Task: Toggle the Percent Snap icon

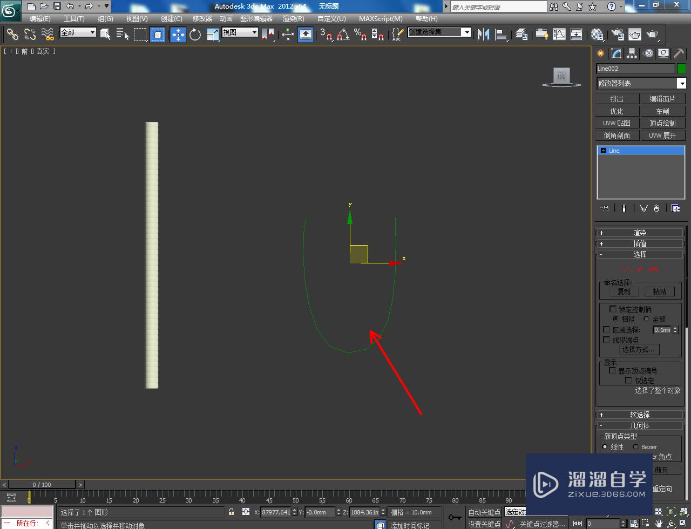Action: (x=360, y=35)
